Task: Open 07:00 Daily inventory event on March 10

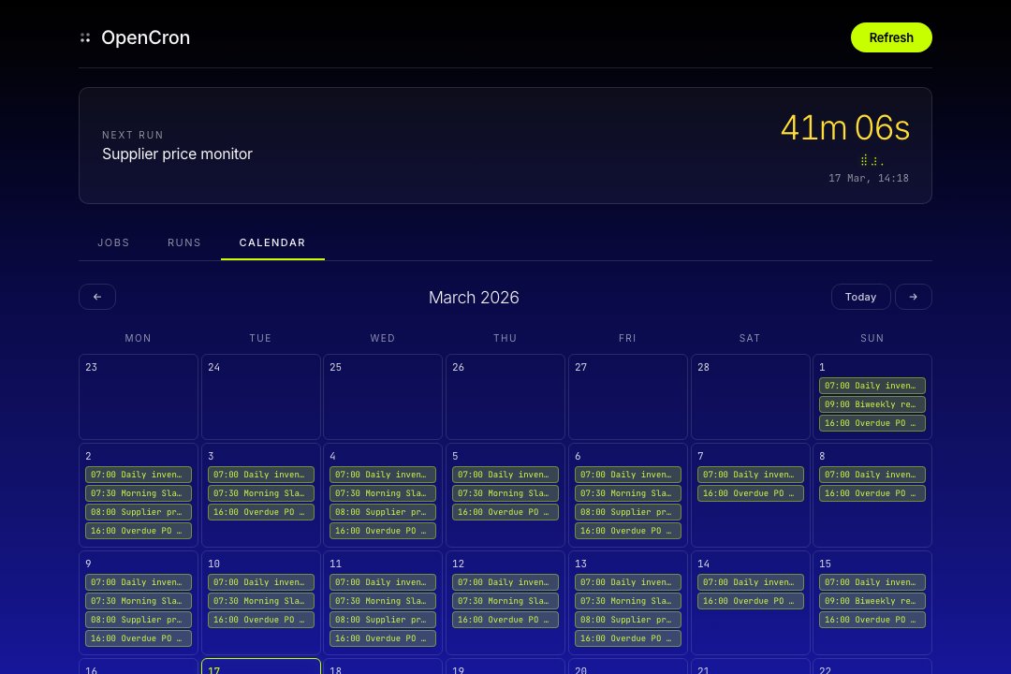Action: [261, 582]
